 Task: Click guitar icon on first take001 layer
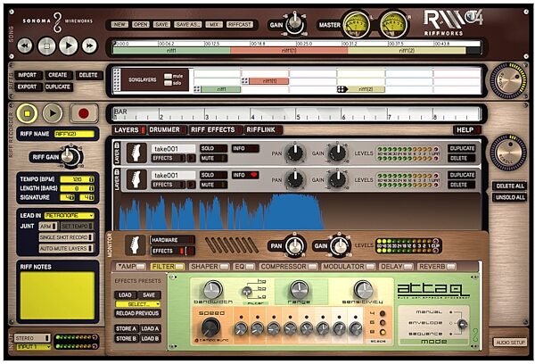(x=136, y=153)
